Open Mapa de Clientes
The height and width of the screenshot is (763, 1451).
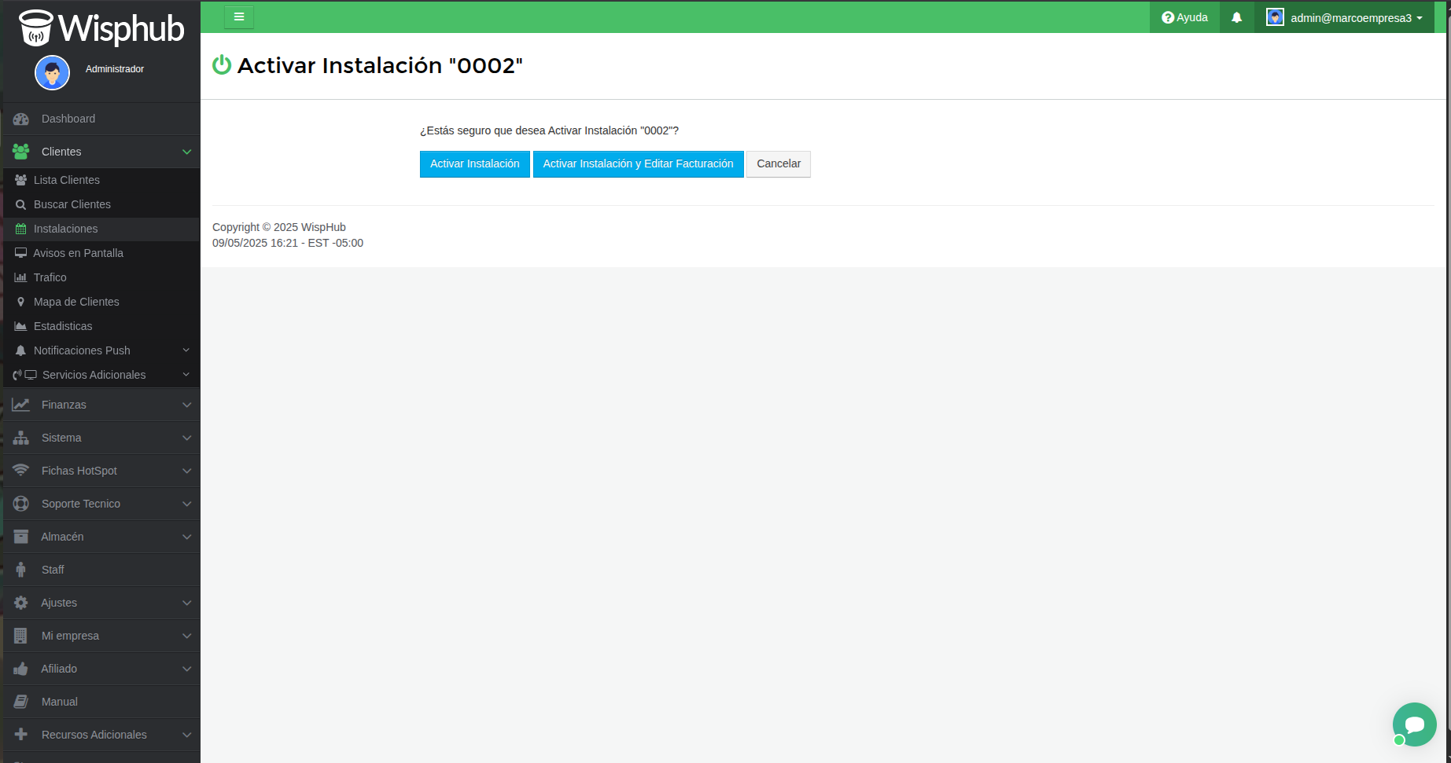101,302
